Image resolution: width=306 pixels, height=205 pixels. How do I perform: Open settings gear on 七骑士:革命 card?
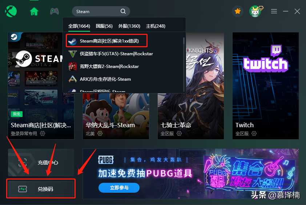click(x=179, y=133)
